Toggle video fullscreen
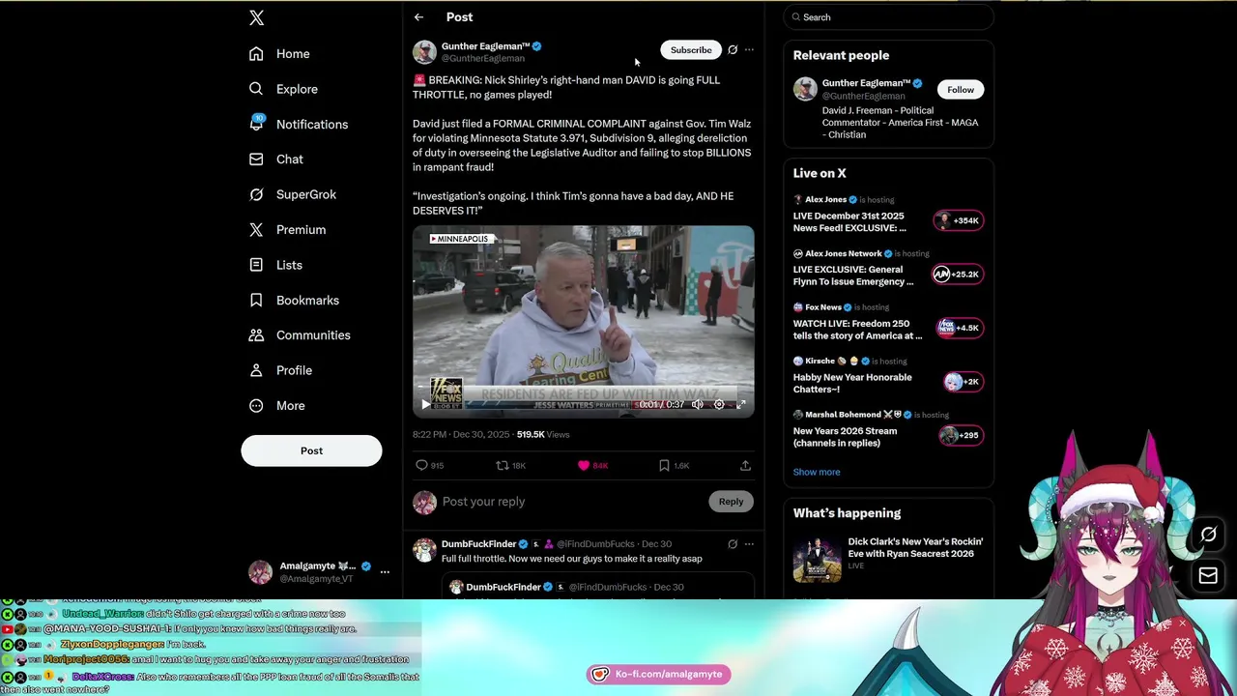This screenshot has width=1237, height=696. 741,405
